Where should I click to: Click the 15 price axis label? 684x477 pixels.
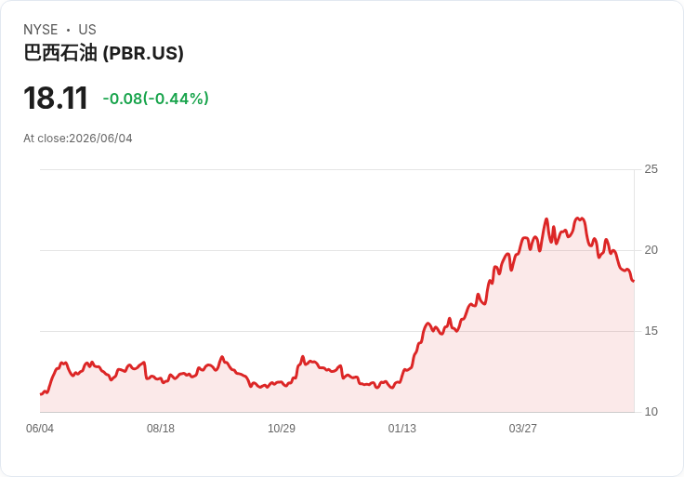coord(651,331)
